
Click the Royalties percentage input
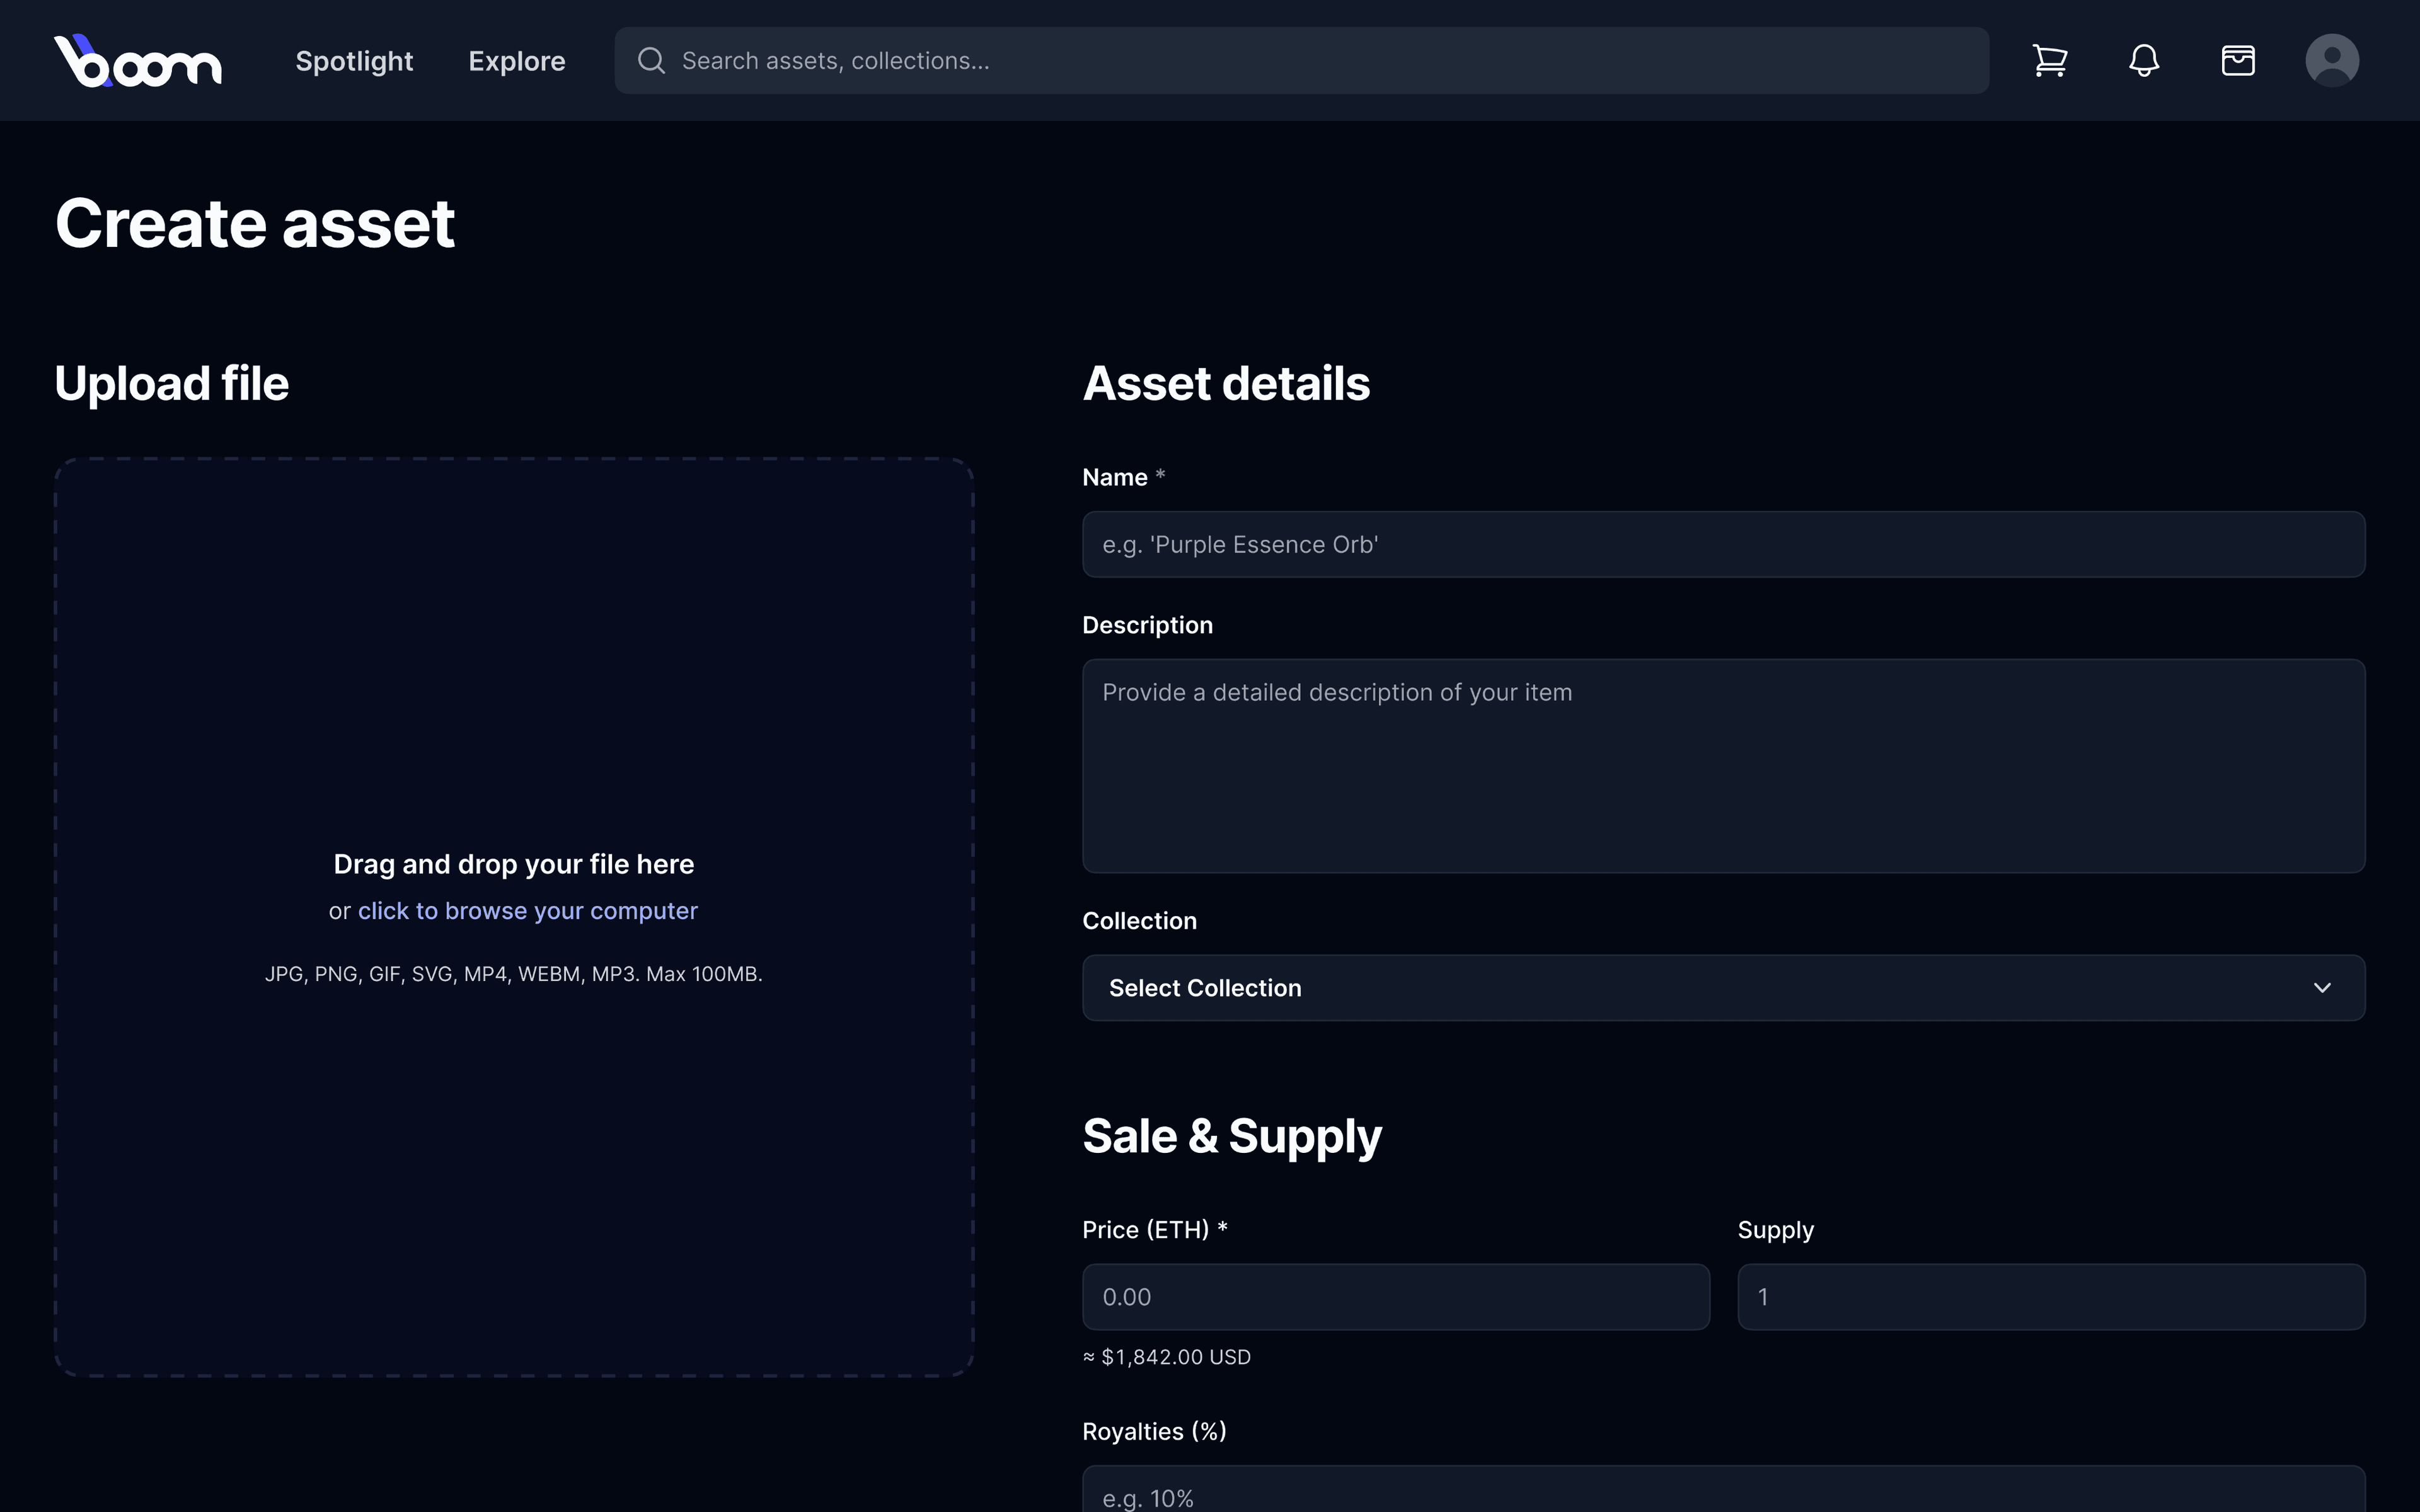1723,1490
